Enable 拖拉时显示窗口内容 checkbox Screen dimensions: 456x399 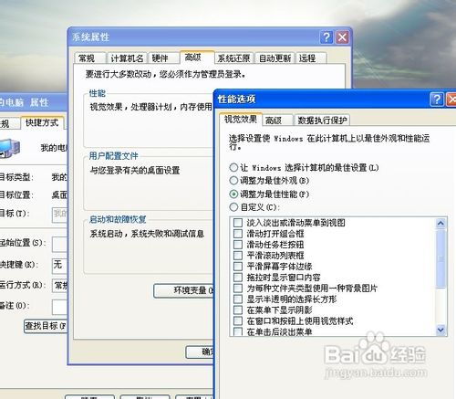tap(238, 278)
